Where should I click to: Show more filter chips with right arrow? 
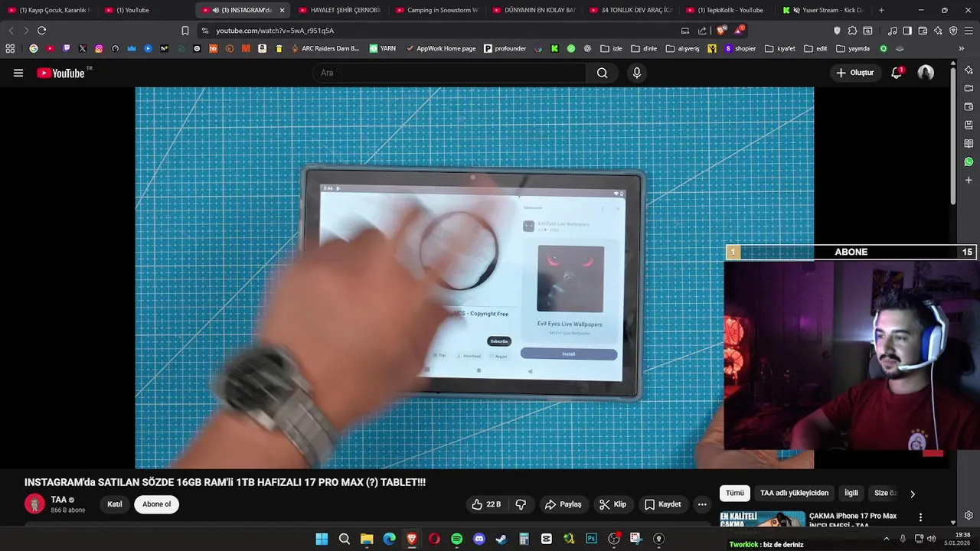[x=912, y=494]
